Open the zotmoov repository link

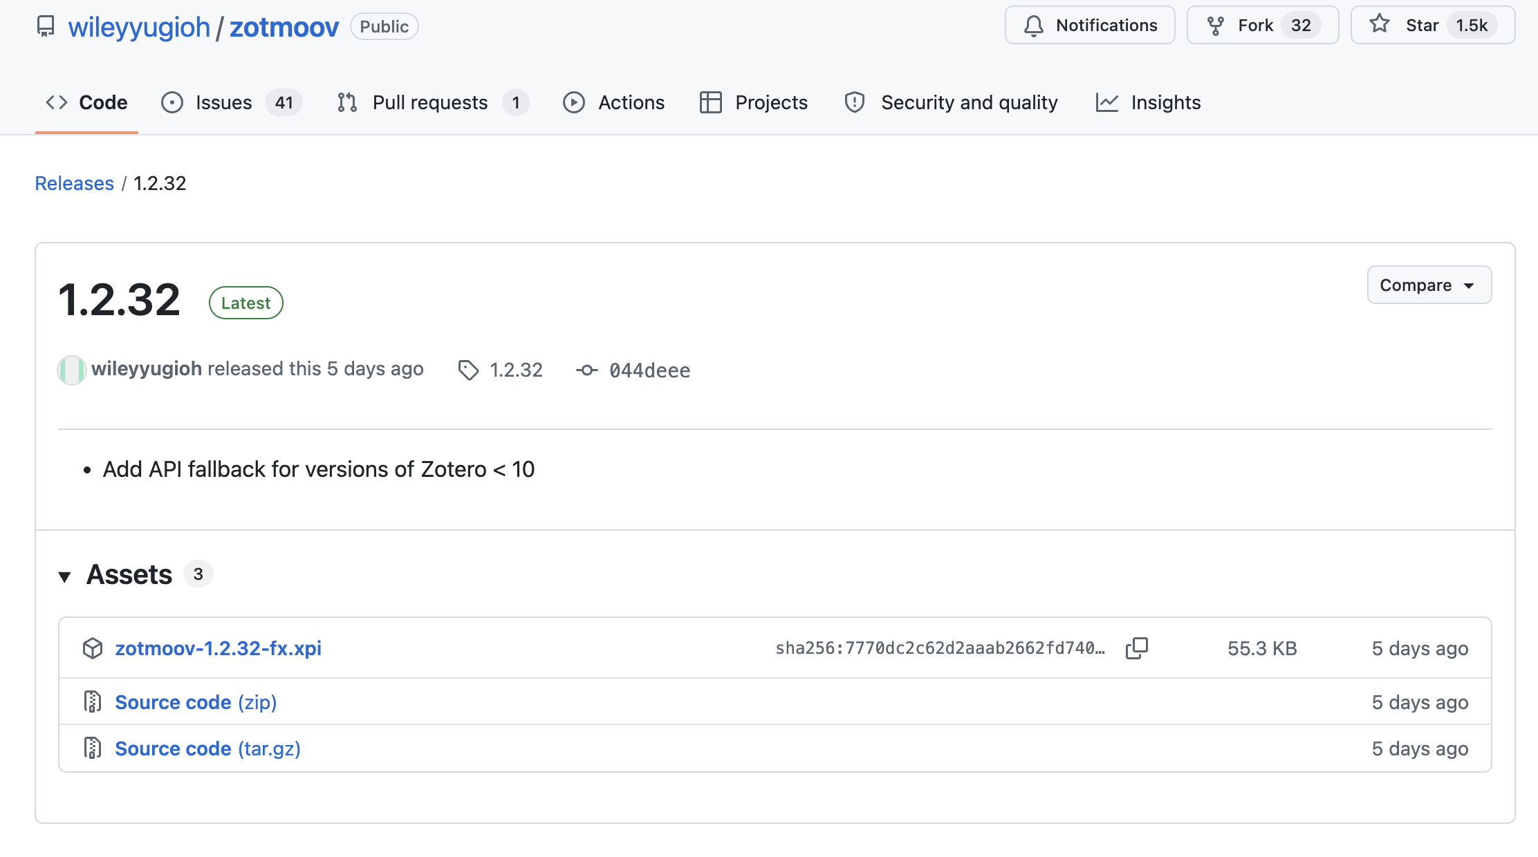[x=284, y=27]
